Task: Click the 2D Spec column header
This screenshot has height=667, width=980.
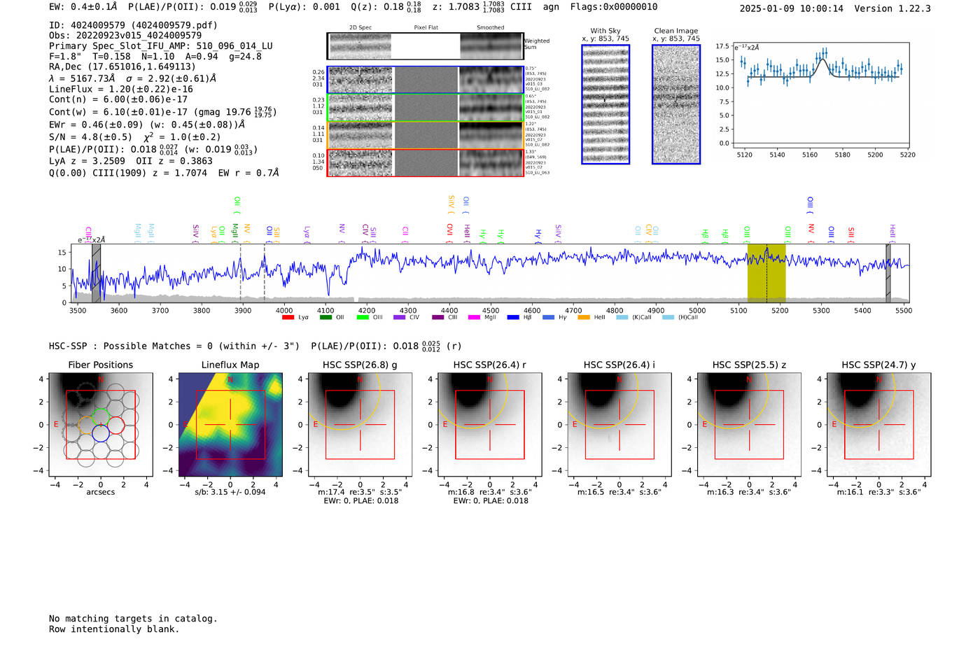Action: 360,28
